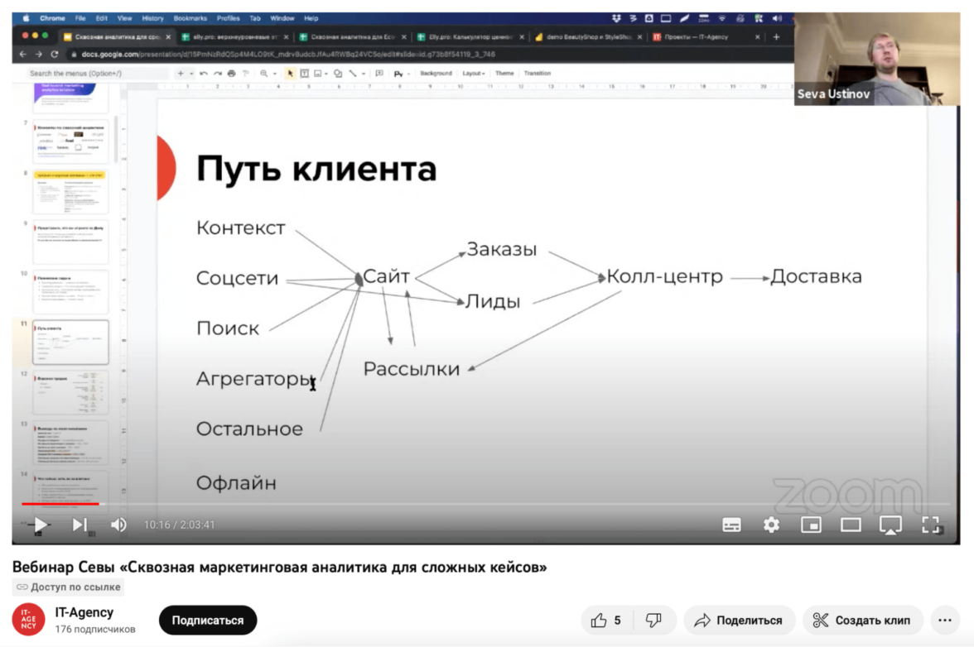Click the Агрегаторы text on the slide

pos(253,378)
